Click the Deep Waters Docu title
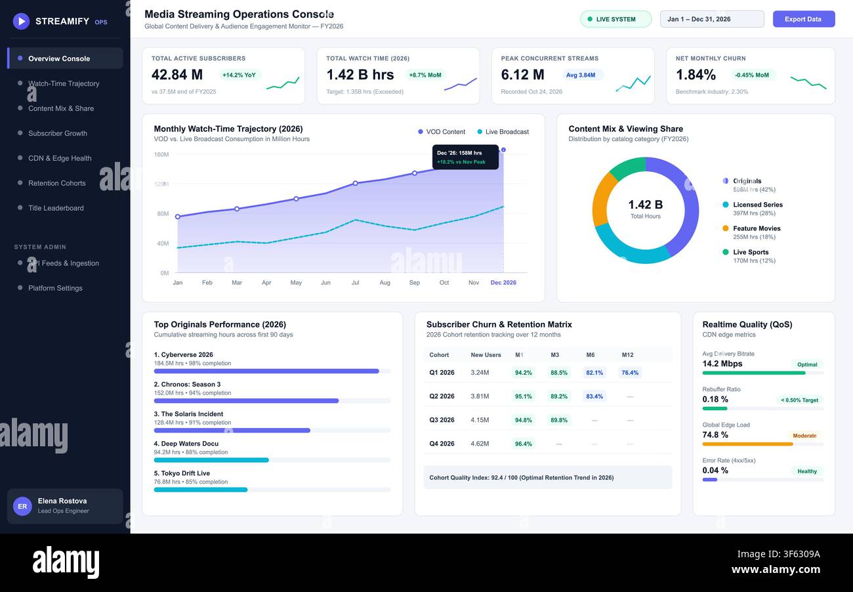This screenshot has width=853, height=592. point(186,444)
